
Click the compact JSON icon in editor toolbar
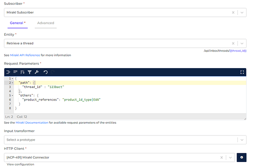[15, 72]
